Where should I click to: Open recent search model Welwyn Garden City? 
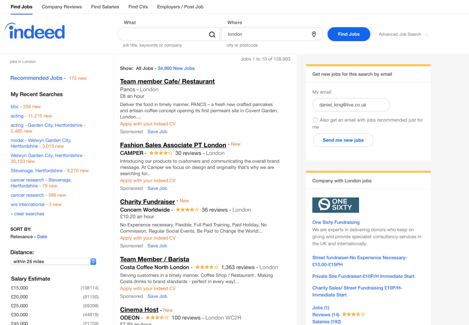[41, 143]
